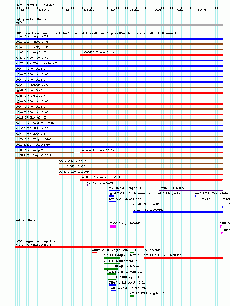Select the dgv6700n100 (Coe2014) label
This screenshot has width=230, height=306.
32,69
